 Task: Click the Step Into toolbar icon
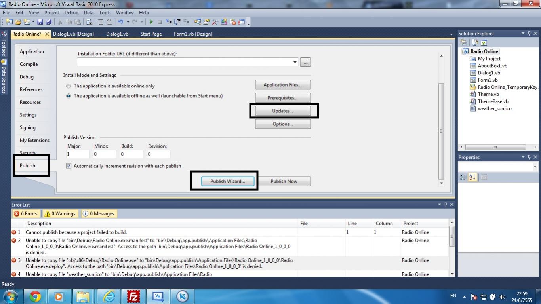(x=168, y=22)
